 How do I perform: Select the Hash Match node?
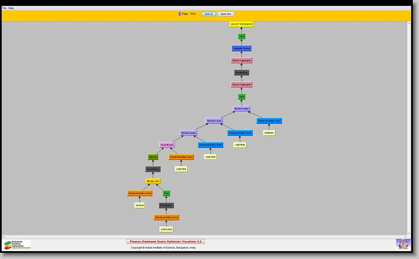click(167, 145)
